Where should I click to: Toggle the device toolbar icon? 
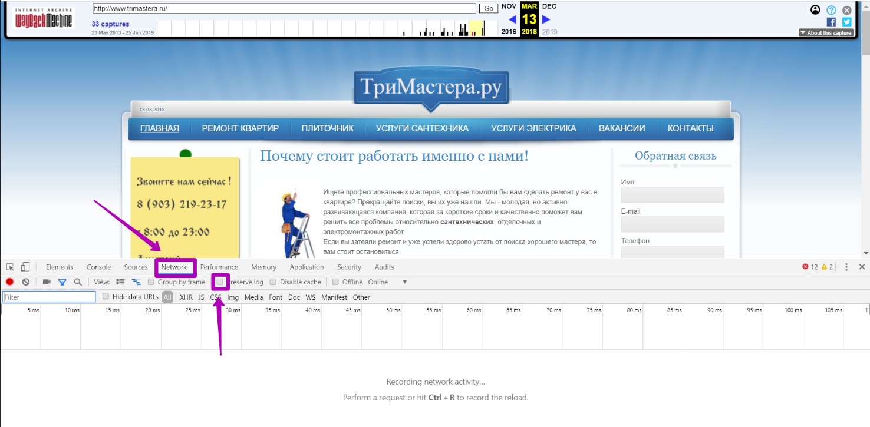[x=25, y=267]
